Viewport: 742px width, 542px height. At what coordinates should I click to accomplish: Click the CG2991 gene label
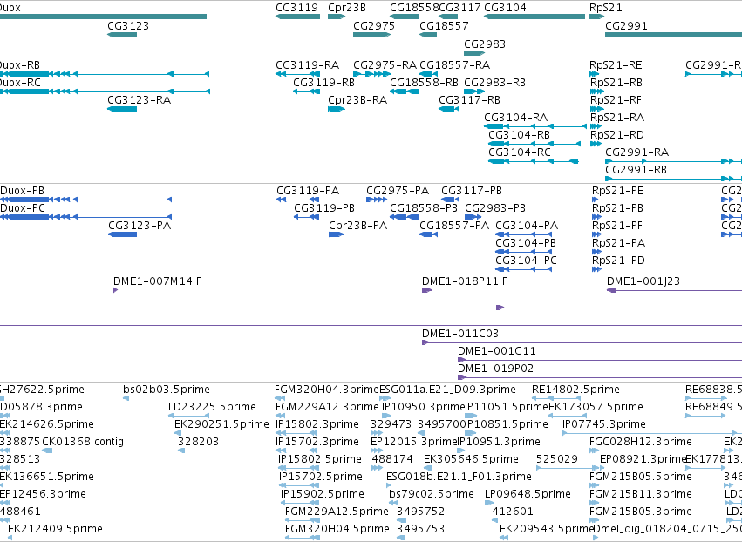point(626,26)
